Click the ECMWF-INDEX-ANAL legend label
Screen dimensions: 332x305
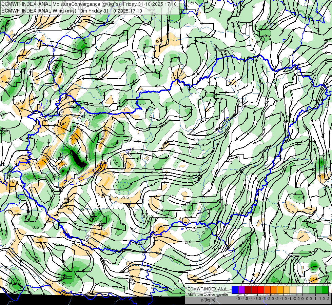click(208, 289)
